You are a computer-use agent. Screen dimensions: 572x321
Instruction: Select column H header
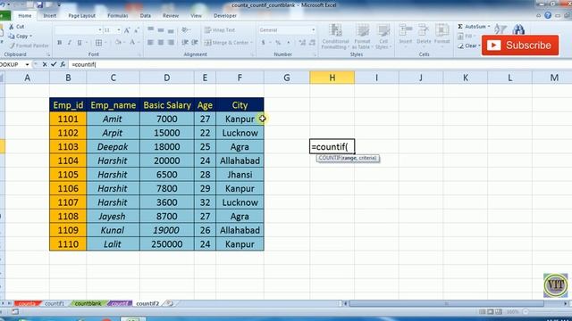click(332, 78)
